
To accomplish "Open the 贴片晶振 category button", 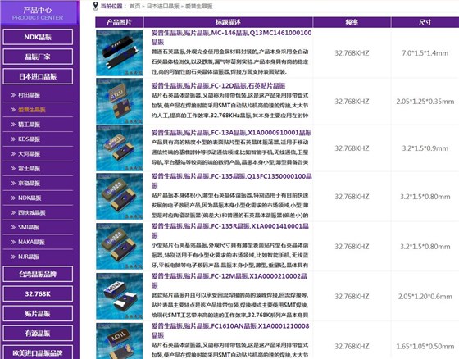I will (x=38, y=314).
